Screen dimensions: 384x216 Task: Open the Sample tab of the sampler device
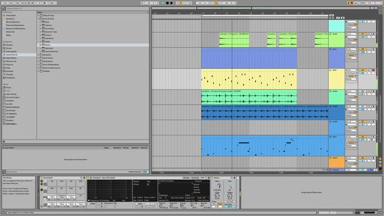click(x=187, y=178)
